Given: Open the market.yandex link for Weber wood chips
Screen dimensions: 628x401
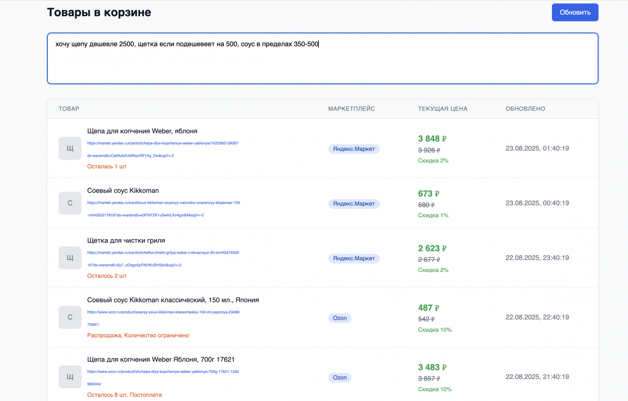Looking at the screenshot, I should [163, 143].
